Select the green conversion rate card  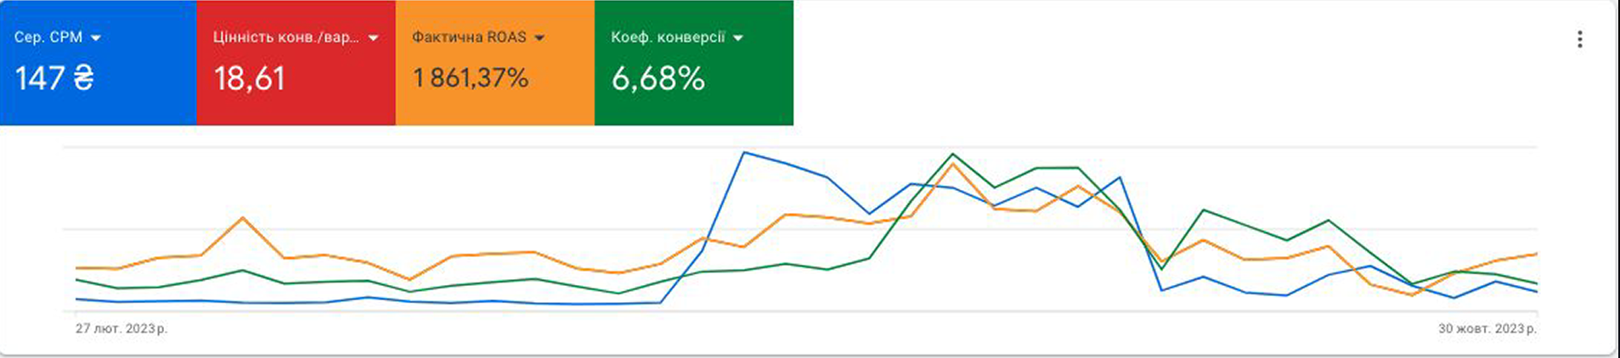click(x=694, y=63)
